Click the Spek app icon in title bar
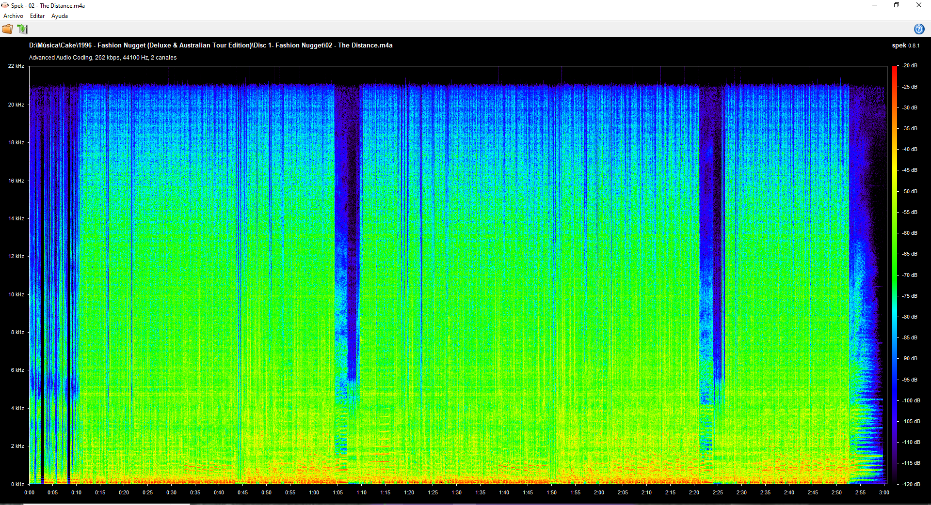The height and width of the screenshot is (505, 931). [5, 5]
